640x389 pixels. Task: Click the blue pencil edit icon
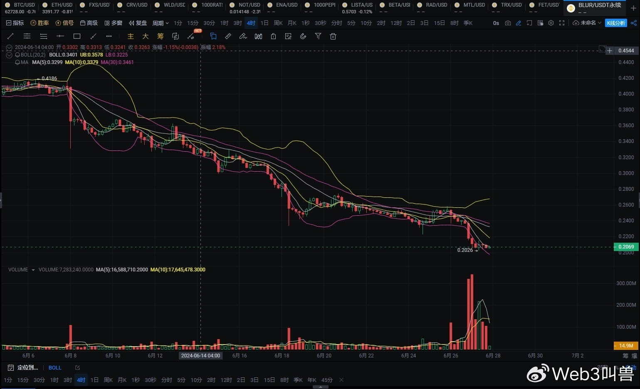point(519,23)
